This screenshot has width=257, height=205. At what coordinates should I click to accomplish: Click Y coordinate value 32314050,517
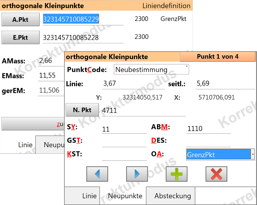[x=142, y=98]
